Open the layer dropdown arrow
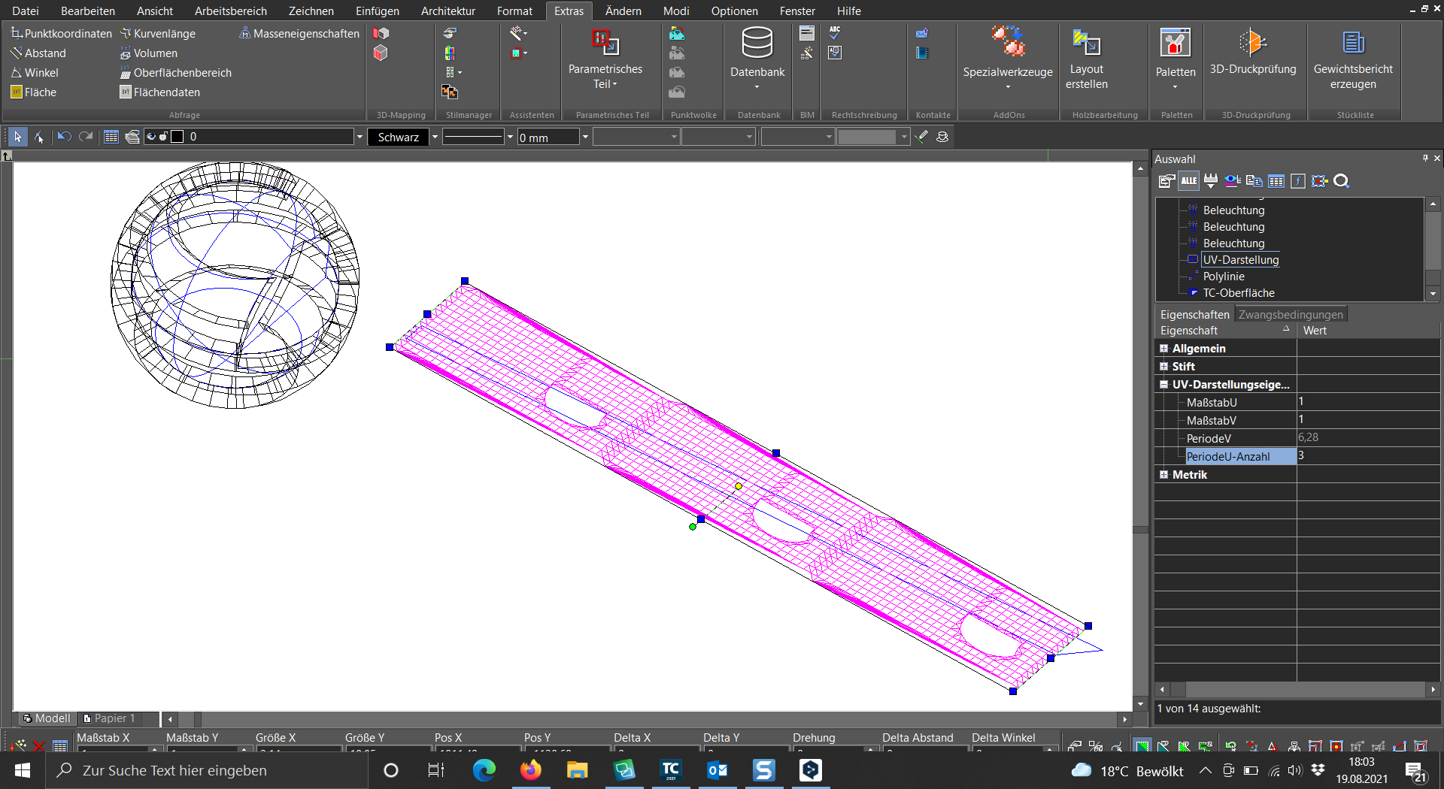The width and height of the screenshot is (1444, 789). click(359, 137)
